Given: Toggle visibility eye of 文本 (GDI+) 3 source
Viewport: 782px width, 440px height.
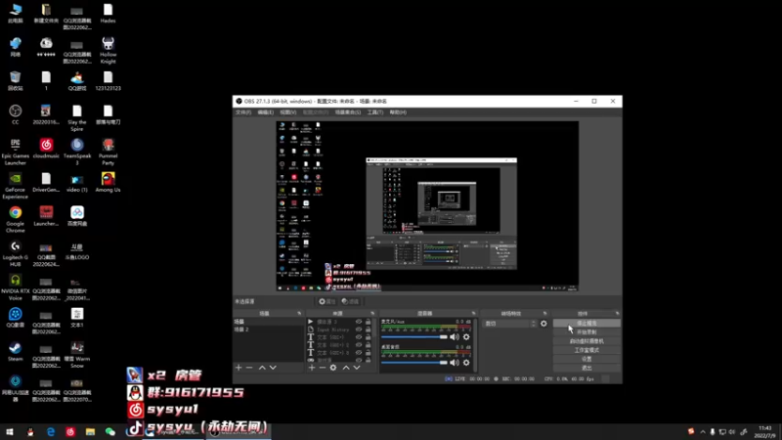Looking at the screenshot, I should [359, 353].
